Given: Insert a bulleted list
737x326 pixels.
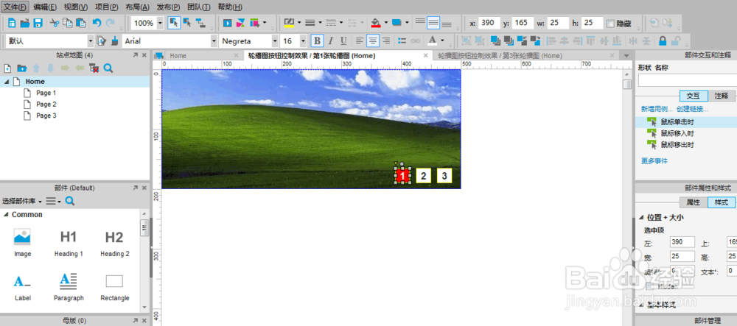Looking at the screenshot, I should [x=402, y=40].
